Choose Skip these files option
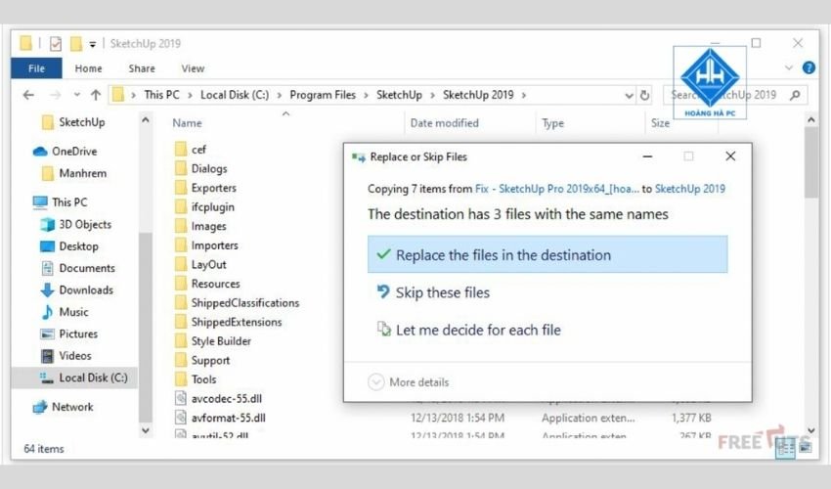Viewport: 831px width, 489px height. (442, 292)
